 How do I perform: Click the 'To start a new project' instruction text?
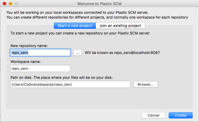(80, 33)
